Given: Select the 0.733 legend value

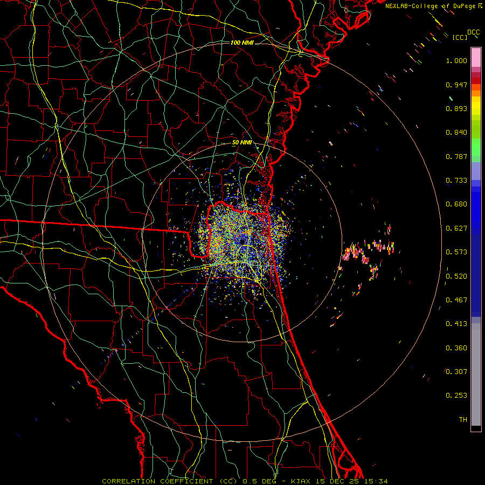Looking at the screenshot, I should coord(456,181).
